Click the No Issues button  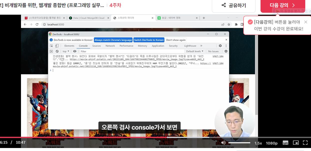[214, 51]
